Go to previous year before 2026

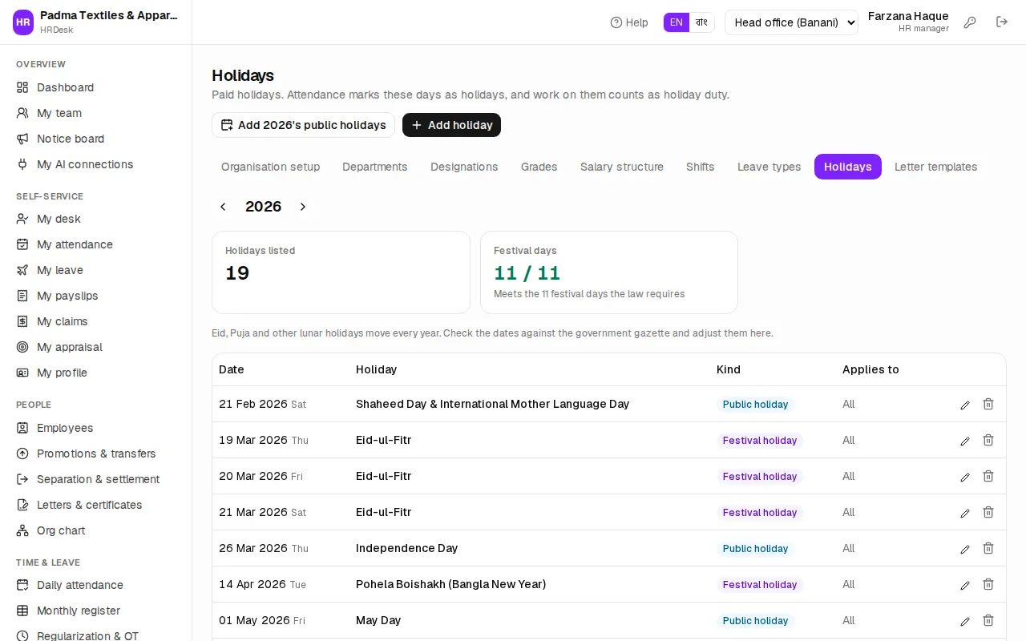pyautogui.click(x=223, y=207)
